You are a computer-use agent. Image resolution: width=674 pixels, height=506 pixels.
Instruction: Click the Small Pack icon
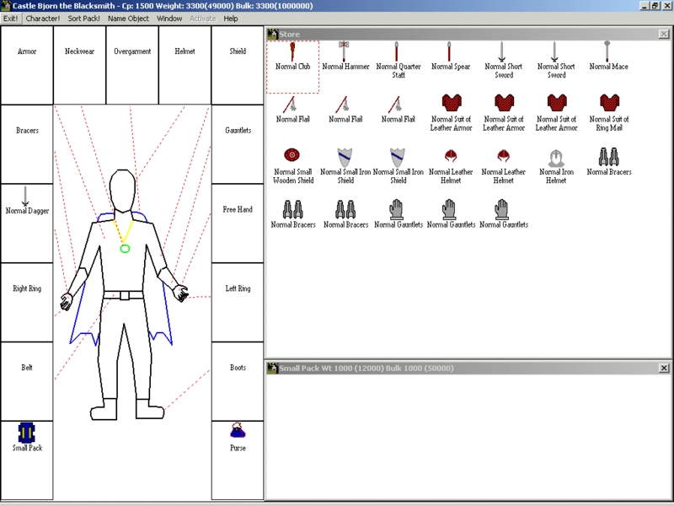pos(27,432)
